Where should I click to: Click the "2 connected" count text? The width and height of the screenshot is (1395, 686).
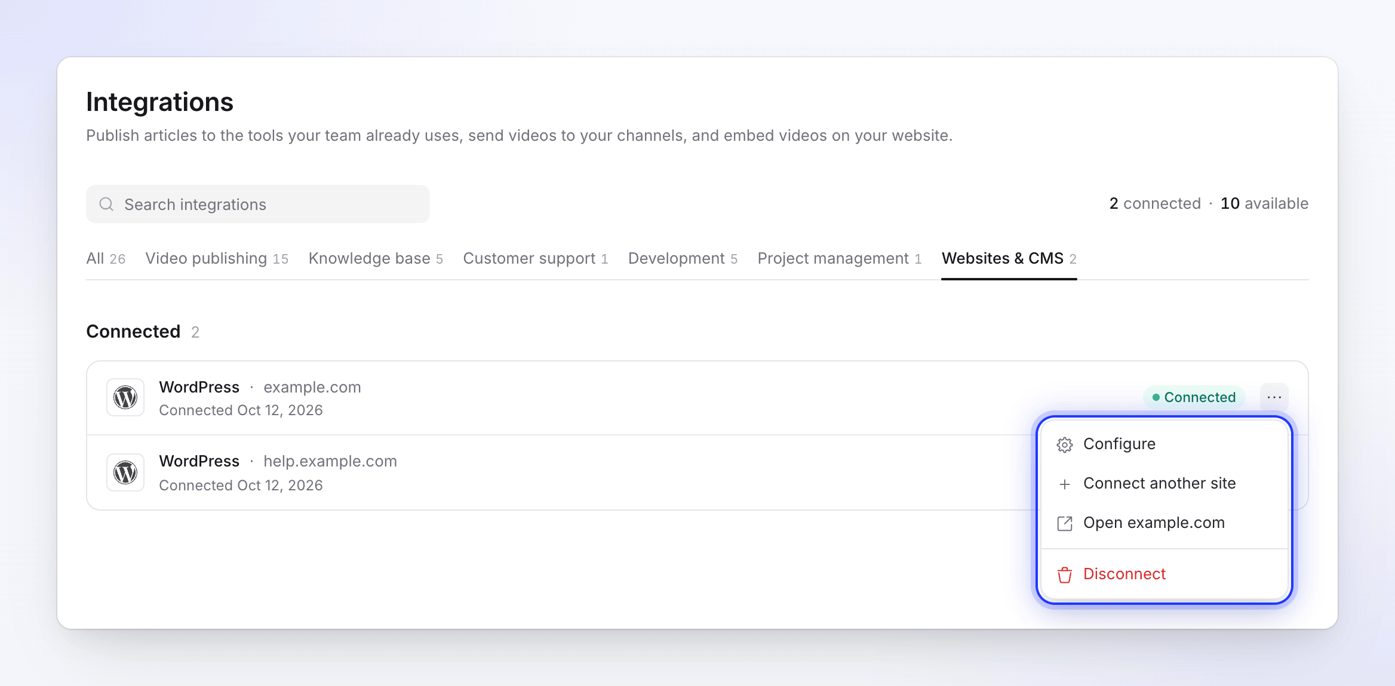click(1155, 203)
